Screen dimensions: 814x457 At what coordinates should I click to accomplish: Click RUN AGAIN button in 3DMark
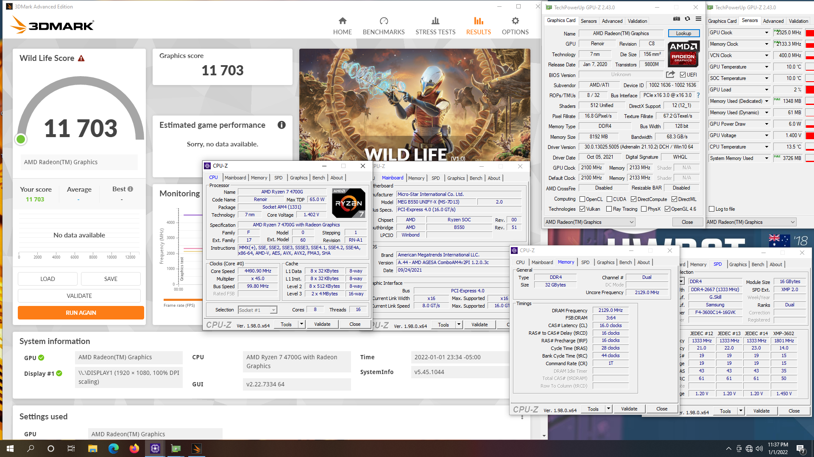(x=81, y=313)
